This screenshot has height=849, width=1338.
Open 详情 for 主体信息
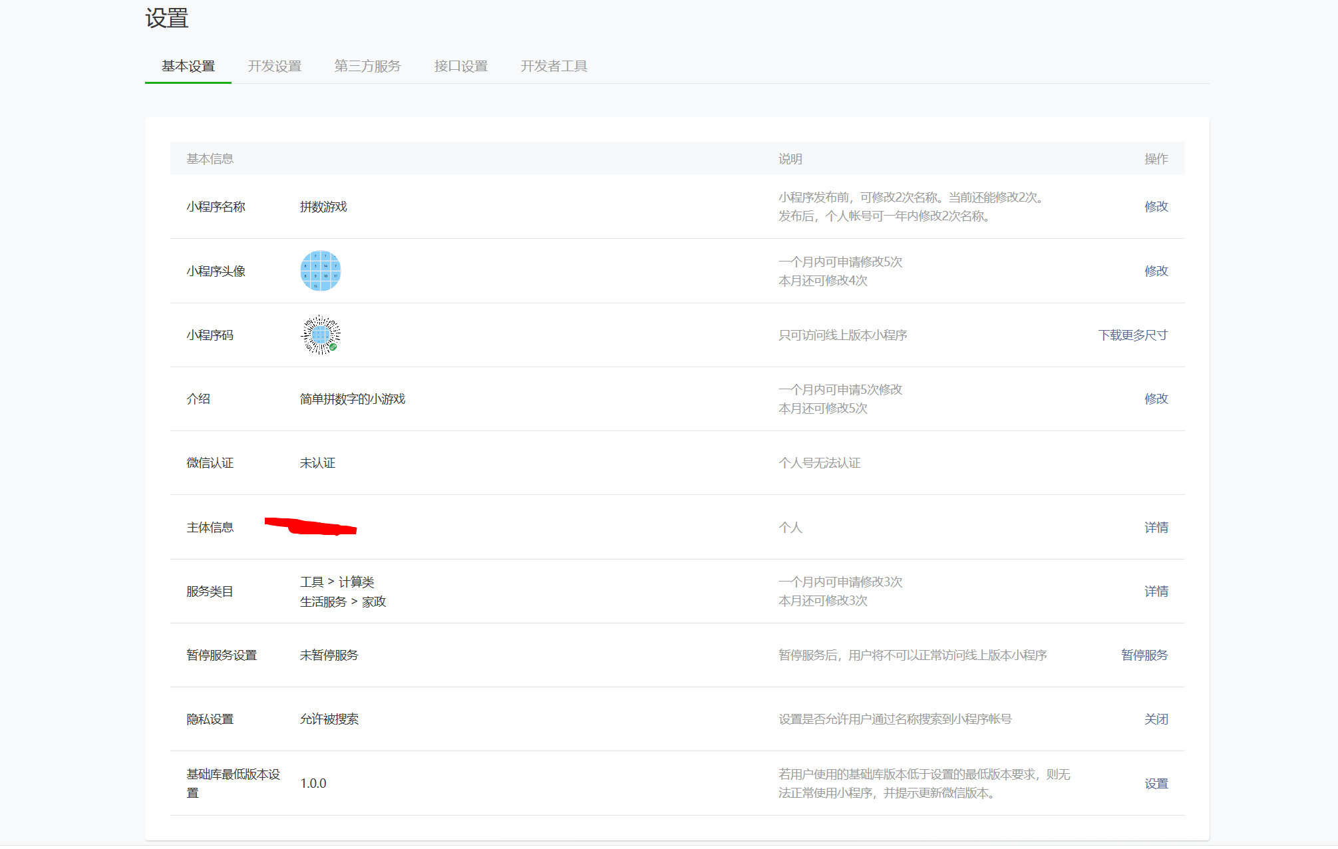click(x=1156, y=527)
